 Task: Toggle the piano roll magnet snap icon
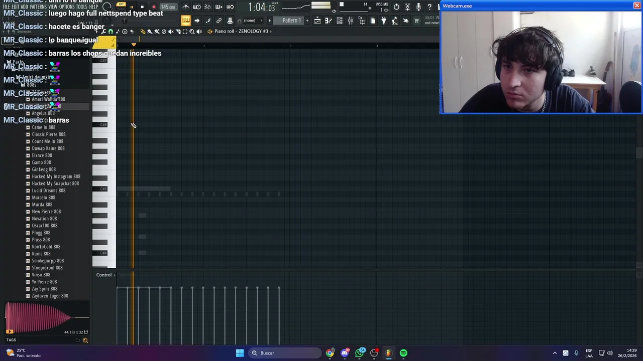pos(110,31)
